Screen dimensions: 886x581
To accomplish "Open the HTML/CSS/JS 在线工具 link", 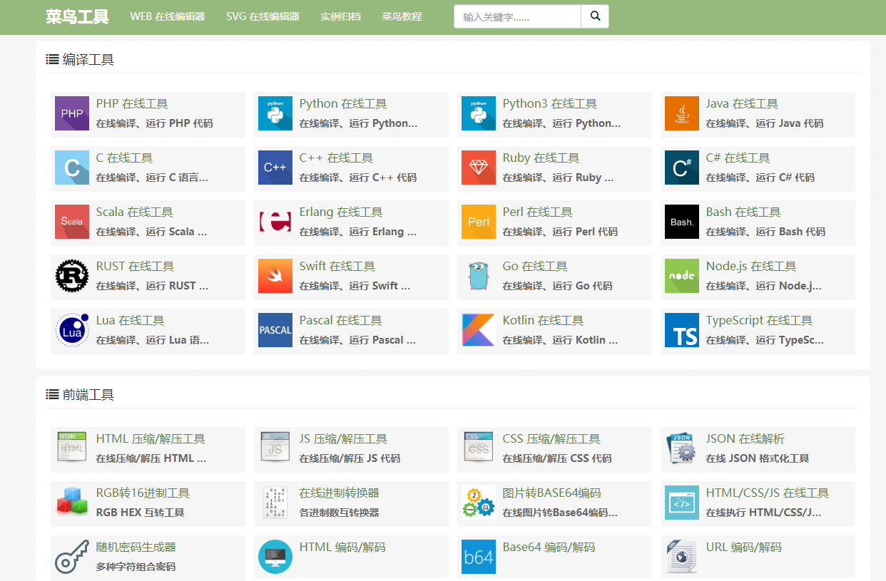I will coord(768,493).
